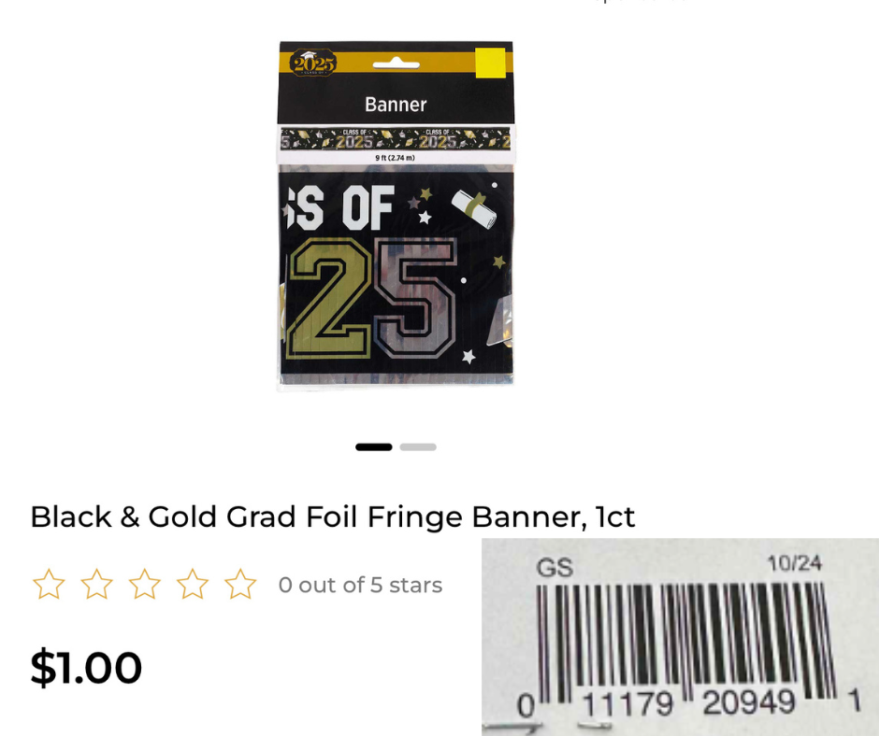879x736 pixels.
Task: Click the Black & Gold Grad Foil Fringe Banner title
Action: point(333,517)
